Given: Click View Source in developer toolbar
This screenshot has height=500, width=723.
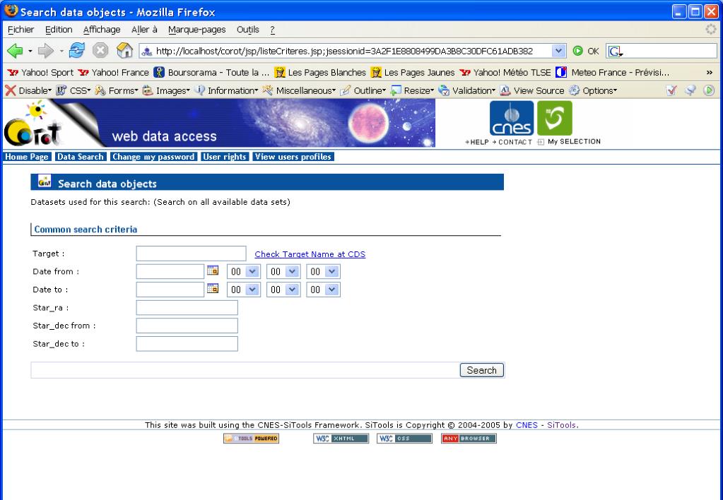Looking at the screenshot, I should point(532,90).
